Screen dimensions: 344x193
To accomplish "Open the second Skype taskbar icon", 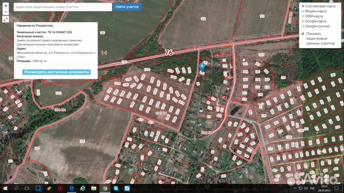I will pyautogui.click(x=127, y=188).
